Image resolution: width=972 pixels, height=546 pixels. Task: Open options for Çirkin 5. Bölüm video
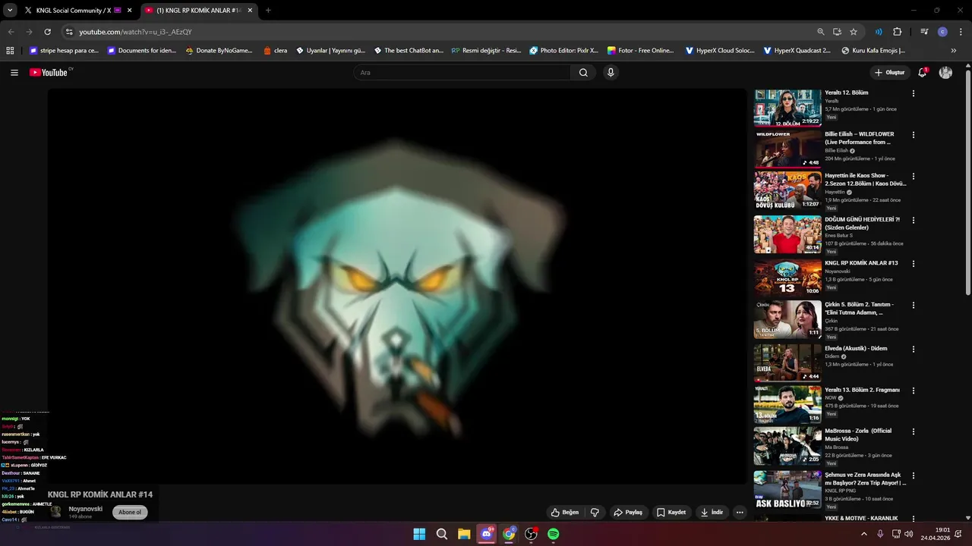pyautogui.click(x=914, y=305)
